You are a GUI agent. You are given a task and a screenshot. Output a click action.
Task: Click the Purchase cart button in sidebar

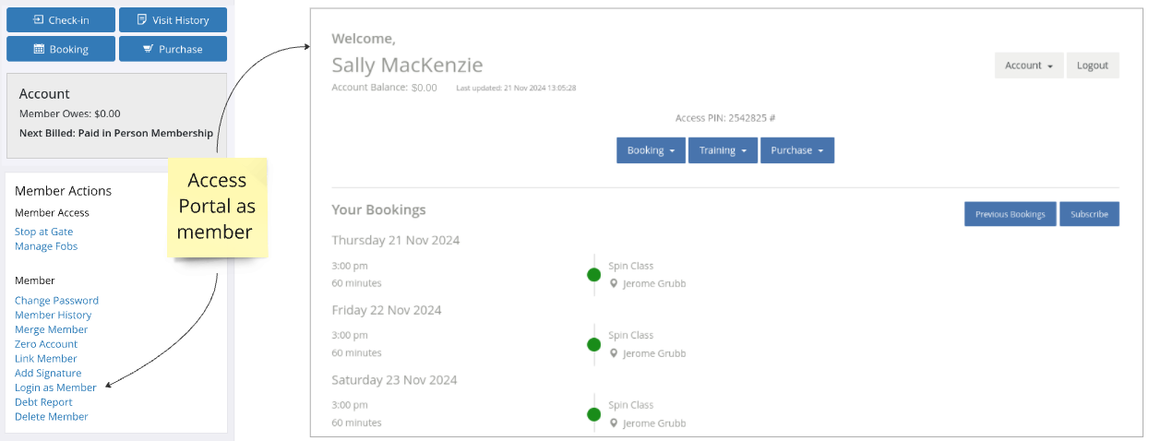coord(173,49)
